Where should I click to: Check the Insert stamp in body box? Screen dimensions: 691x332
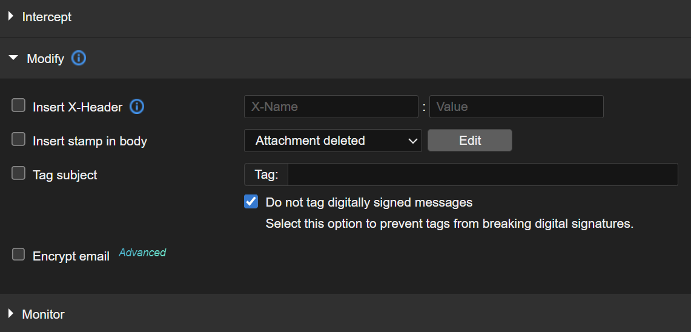[18, 140]
